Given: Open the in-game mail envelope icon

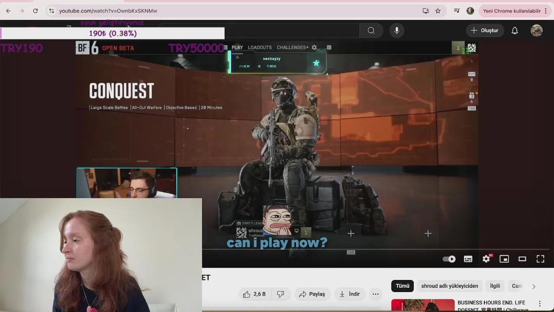Looking at the screenshot, I should pos(471,74).
